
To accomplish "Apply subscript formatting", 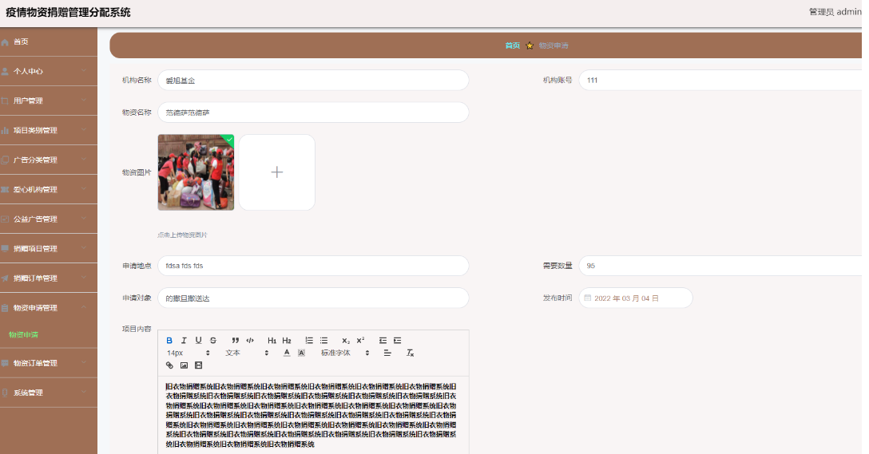I will (346, 341).
